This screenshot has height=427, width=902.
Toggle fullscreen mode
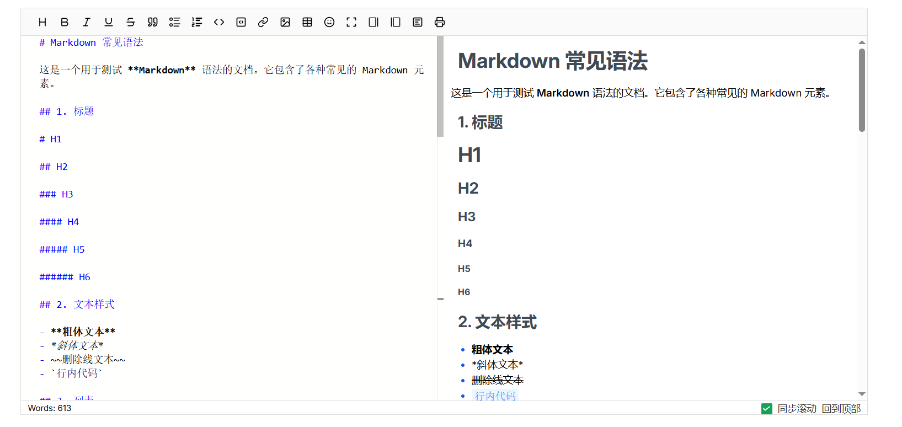coord(351,22)
